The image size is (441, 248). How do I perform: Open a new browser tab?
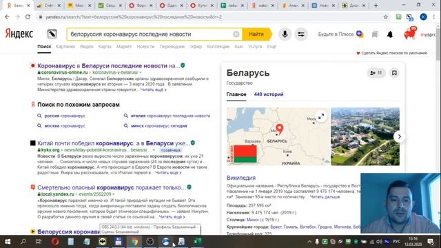click(x=376, y=6)
